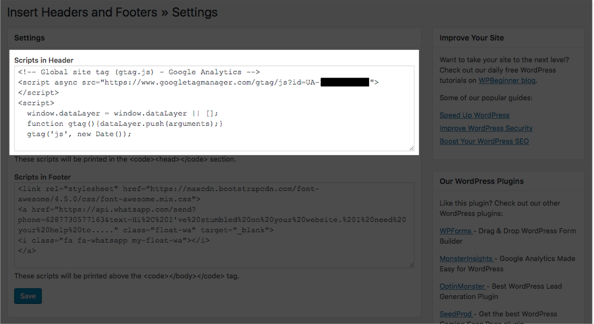This screenshot has height=324, width=594.
Task: Click inside the Scripts in Header textarea
Action: coord(214,108)
